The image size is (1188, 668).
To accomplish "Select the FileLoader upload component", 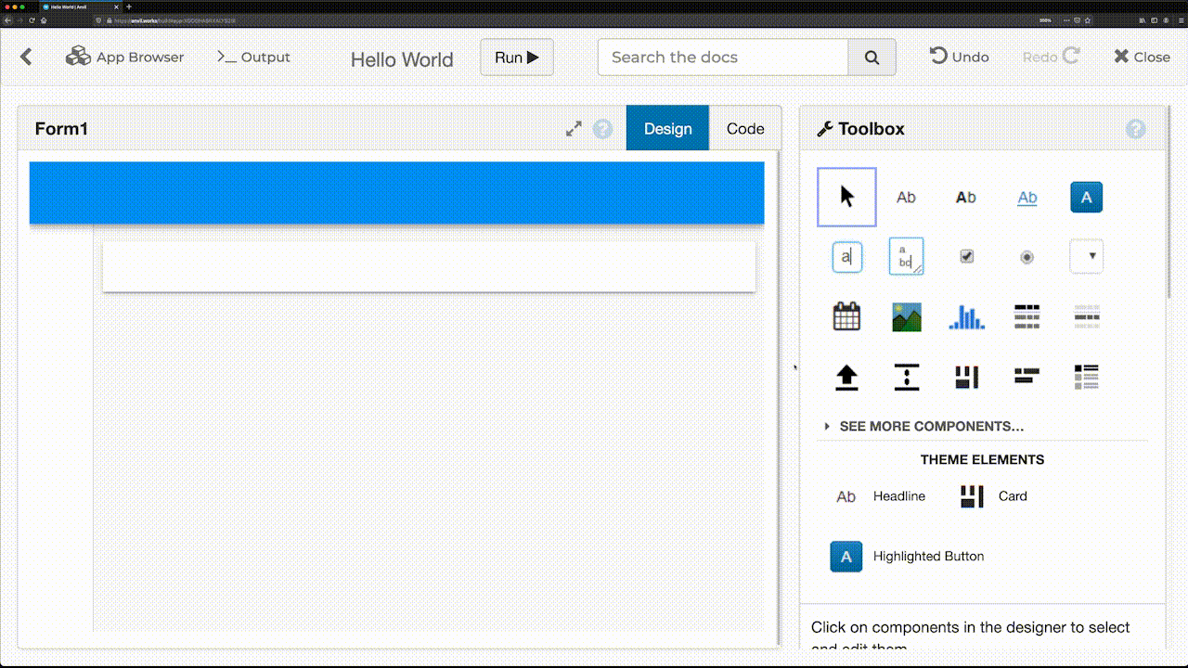I will (x=846, y=377).
